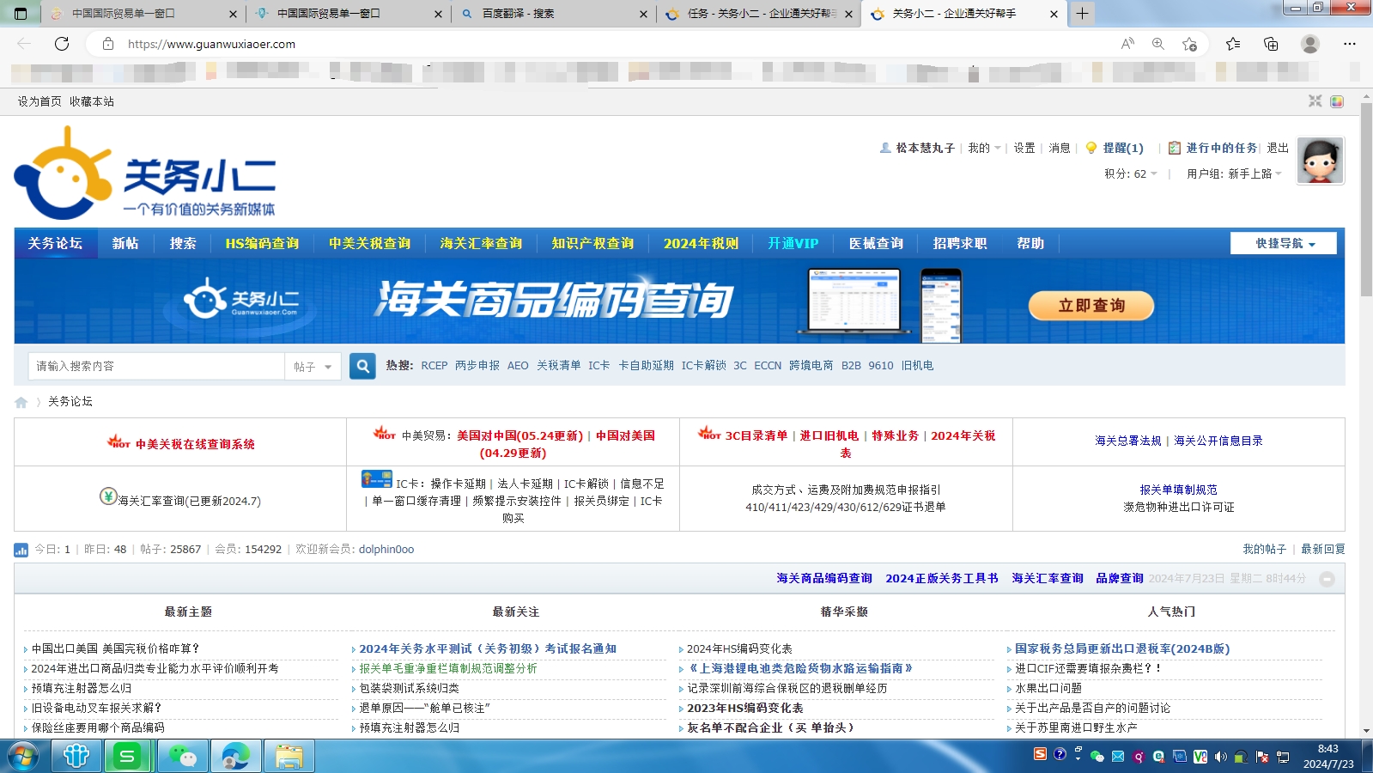
Task: Click the read aloud icon in address bar
Action: click(1127, 44)
